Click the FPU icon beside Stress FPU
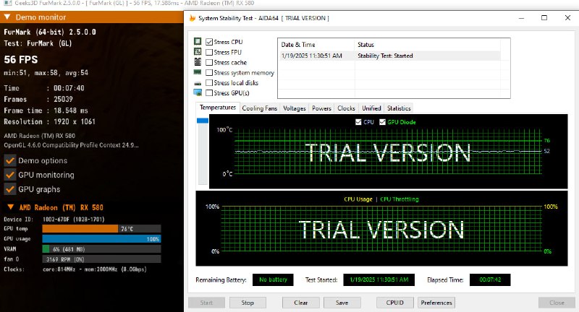Image resolution: width=579 pixels, height=312 pixels. [x=198, y=52]
